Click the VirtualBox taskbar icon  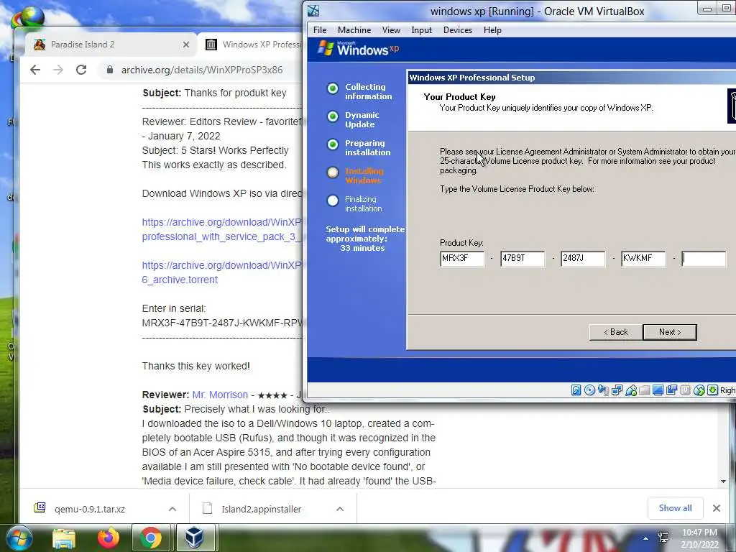[194, 538]
